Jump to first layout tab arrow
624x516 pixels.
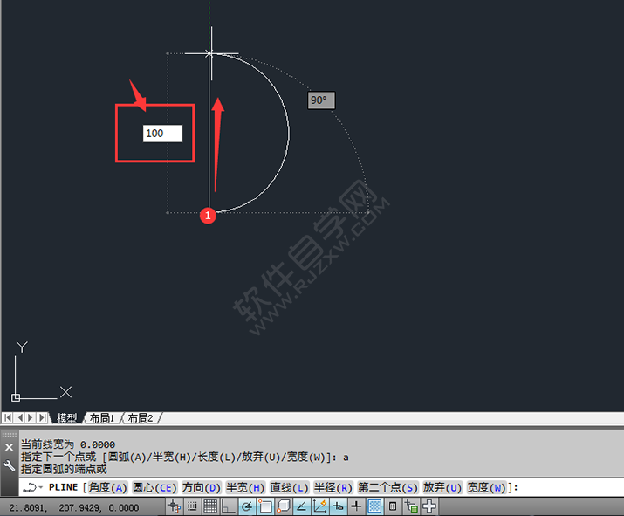click(8, 417)
